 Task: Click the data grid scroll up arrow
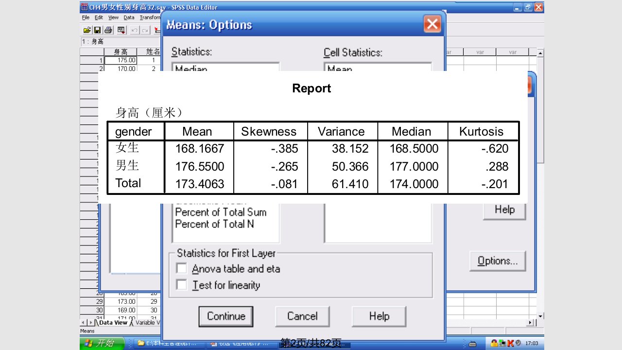pos(540,52)
